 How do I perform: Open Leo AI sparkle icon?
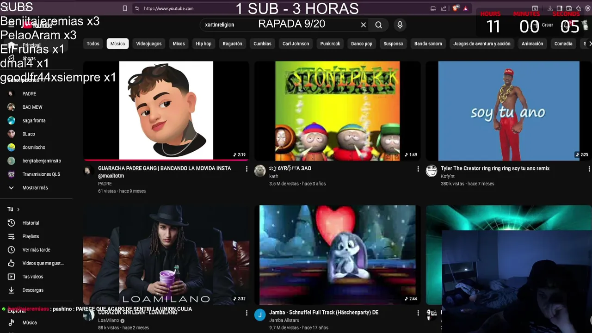tap(578, 8)
